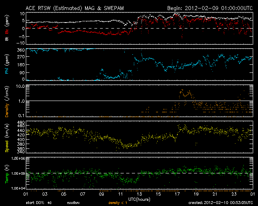Click the "(/cm3)" density unit label
The width and height of the screenshot is (258, 206).
pyautogui.click(x=7, y=93)
